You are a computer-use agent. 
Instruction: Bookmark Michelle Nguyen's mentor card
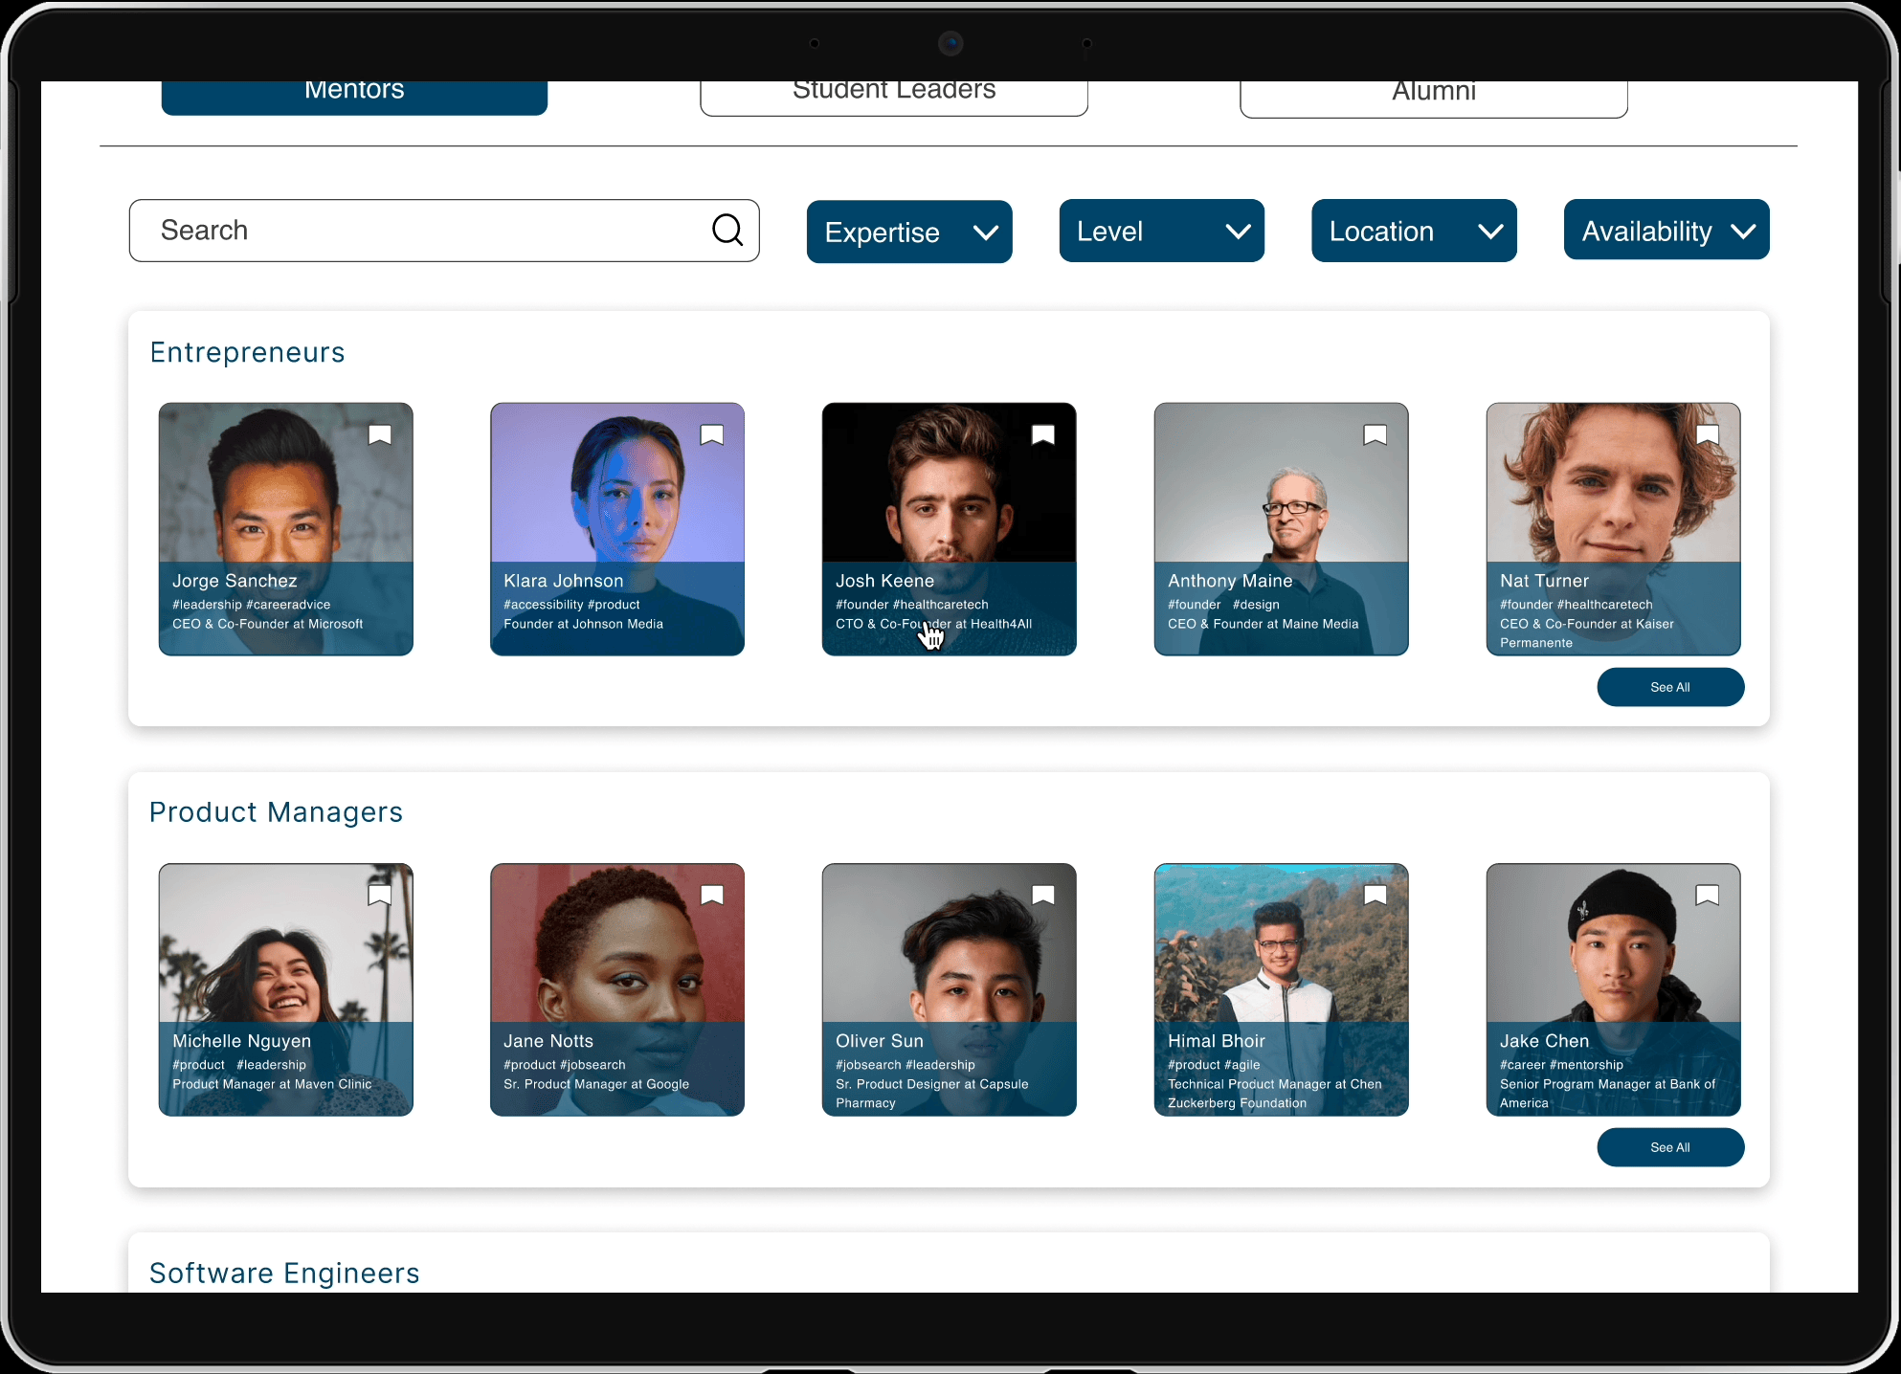pos(380,896)
